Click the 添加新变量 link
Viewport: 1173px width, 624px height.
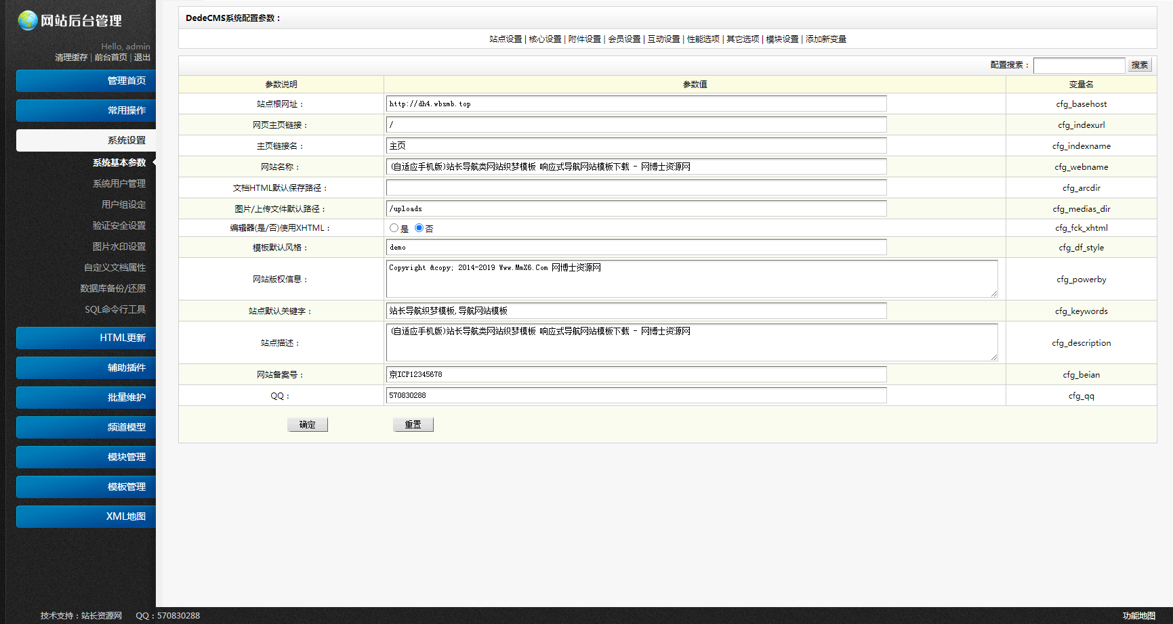pos(826,39)
